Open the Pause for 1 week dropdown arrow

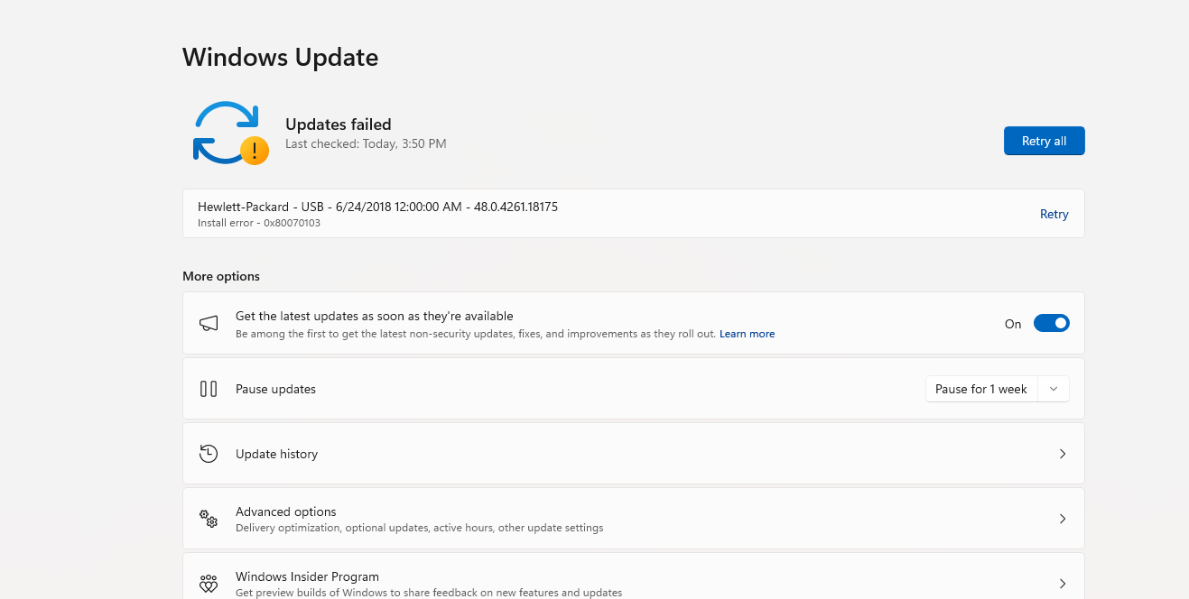1054,389
